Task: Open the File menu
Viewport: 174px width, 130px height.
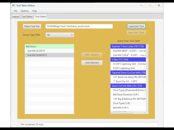Action: pyautogui.click(x=16, y=11)
